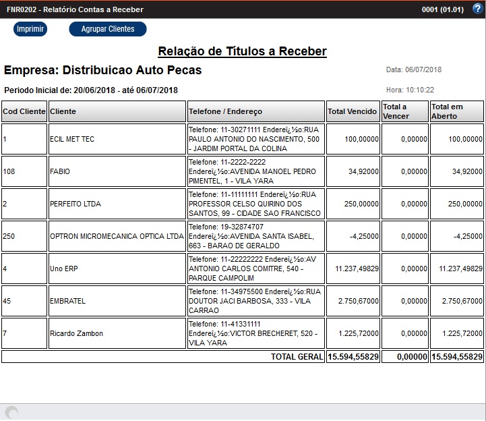
Task: Select the Cliente column header
Action: 117,111
